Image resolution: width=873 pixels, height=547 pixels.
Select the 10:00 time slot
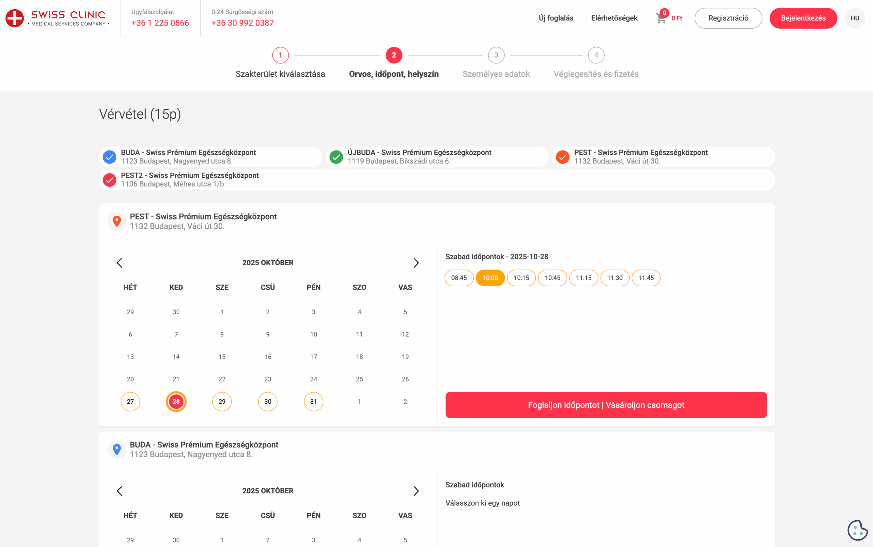click(x=490, y=278)
